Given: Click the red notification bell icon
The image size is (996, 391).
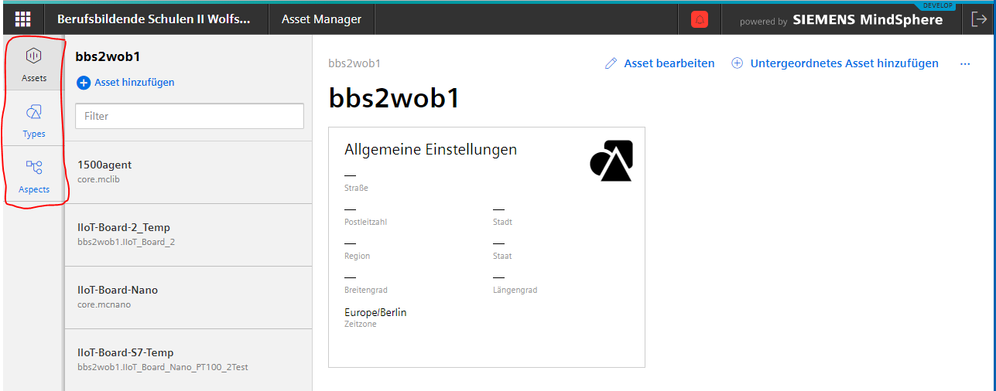Looking at the screenshot, I should 700,20.
